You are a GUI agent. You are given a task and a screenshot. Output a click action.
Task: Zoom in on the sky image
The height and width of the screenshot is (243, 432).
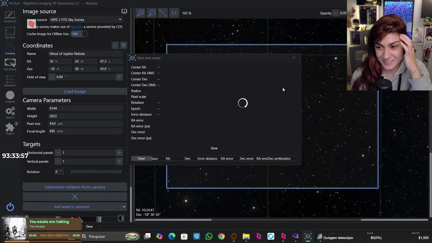[x=140, y=13]
